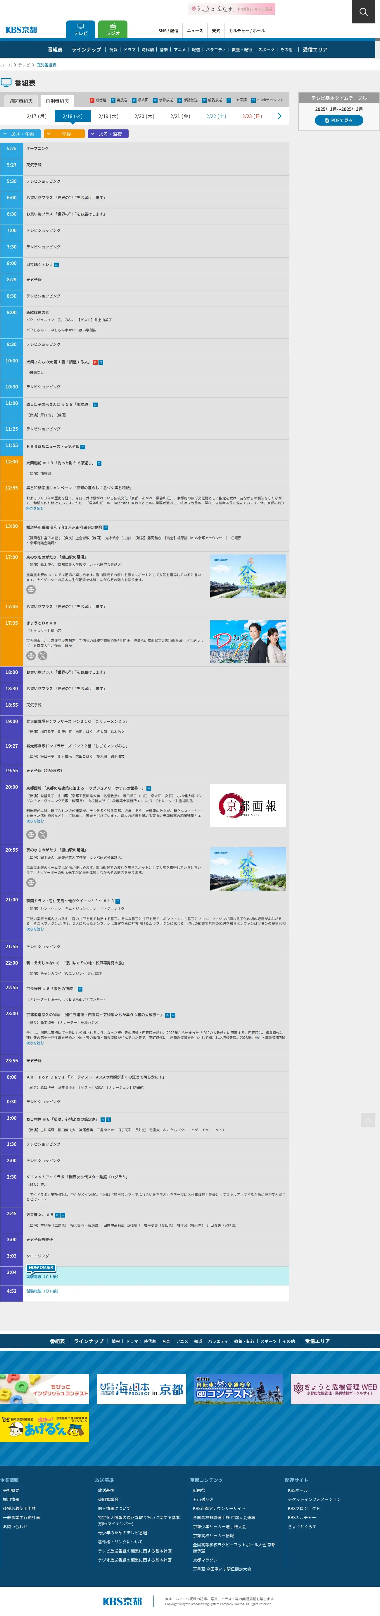The height and width of the screenshot is (1616, 380).
Task: Open X icon for きょうとDays
Action: pos(43,655)
